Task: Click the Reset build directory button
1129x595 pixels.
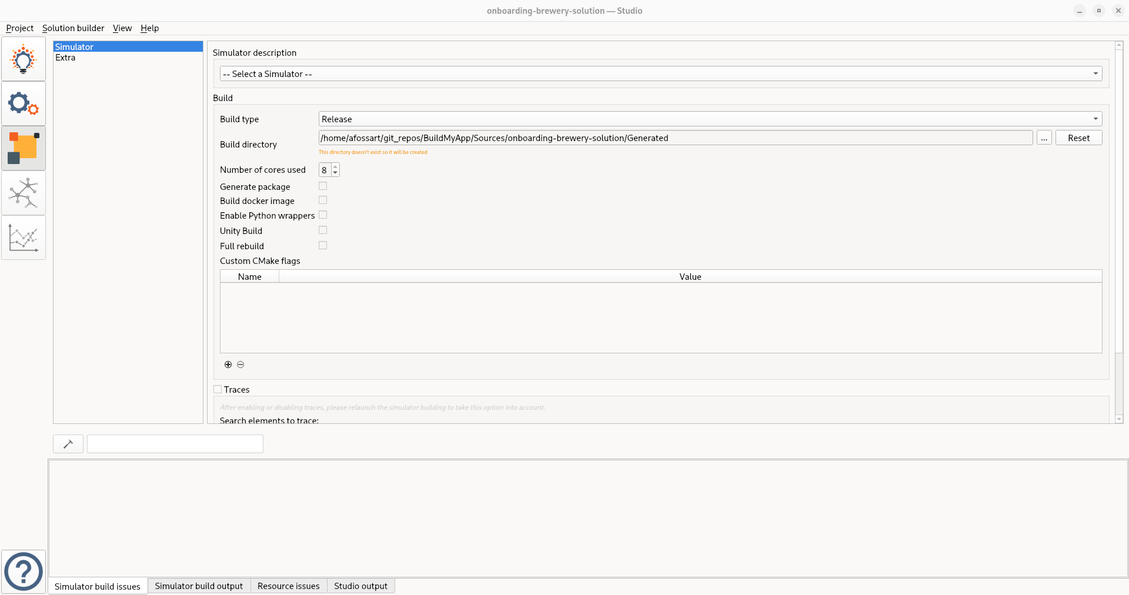Action: pyautogui.click(x=1078, y=138)
